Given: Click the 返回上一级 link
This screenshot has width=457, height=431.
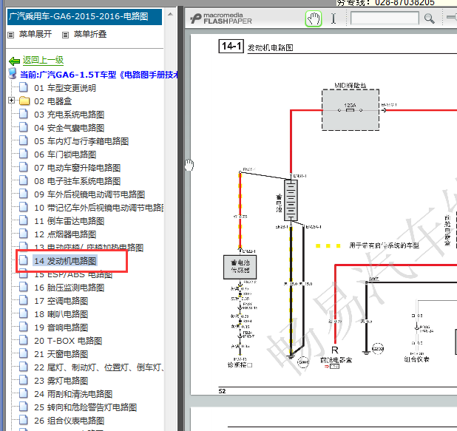Looking at the screenshot, I should (x=43, y=60).
